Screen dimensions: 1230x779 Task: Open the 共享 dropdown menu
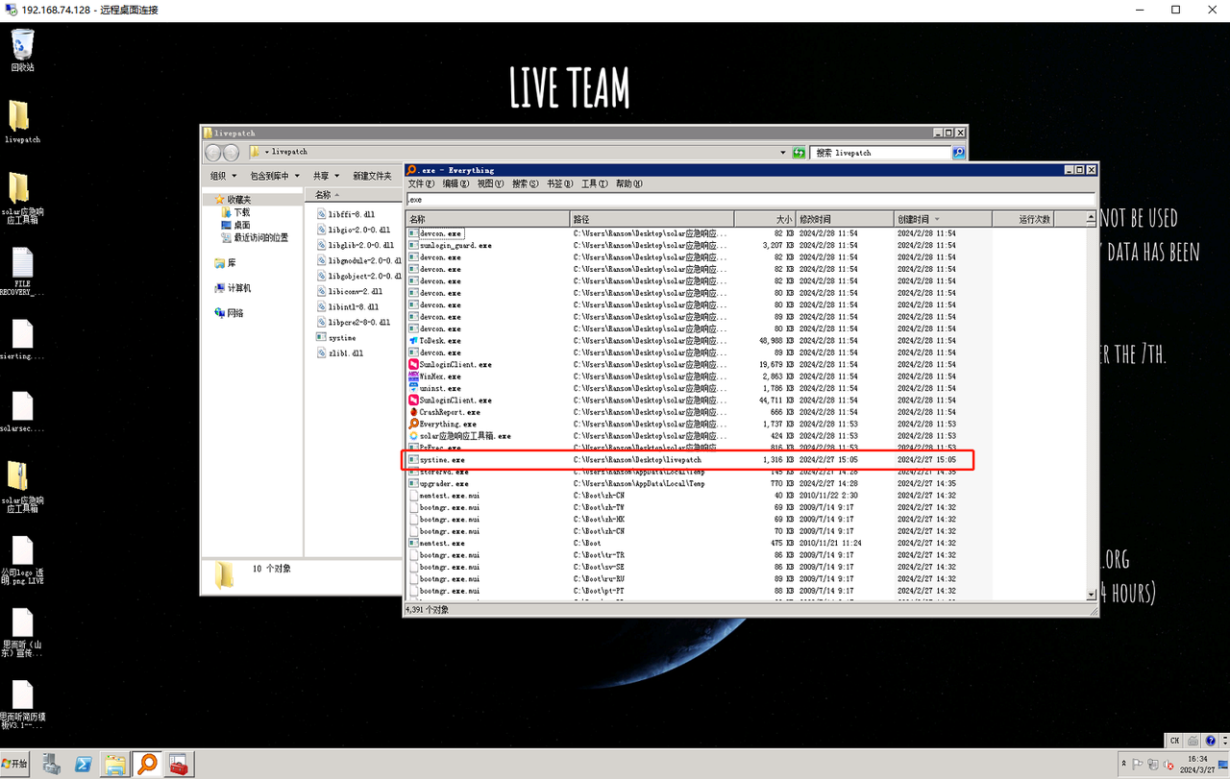pos(325,176)
